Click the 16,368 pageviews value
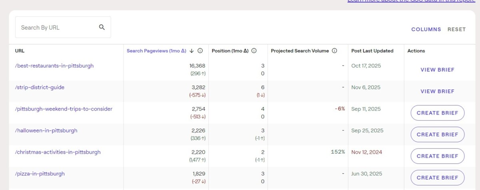Image resolution: width=480 pixels, height=190 pixels. coord(197,66)
